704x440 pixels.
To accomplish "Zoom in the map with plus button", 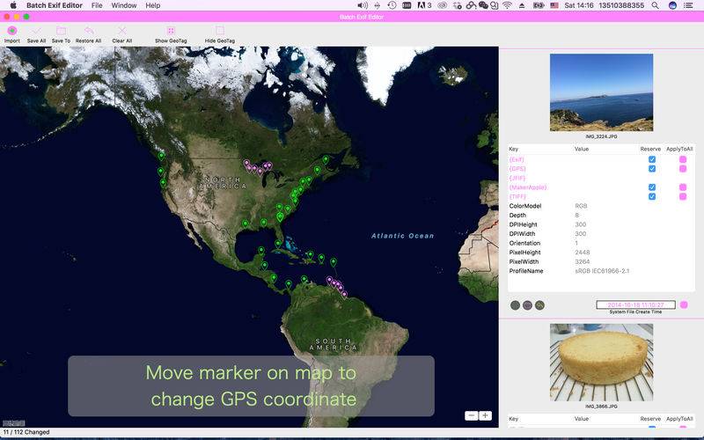I will [x=486, y=415].
